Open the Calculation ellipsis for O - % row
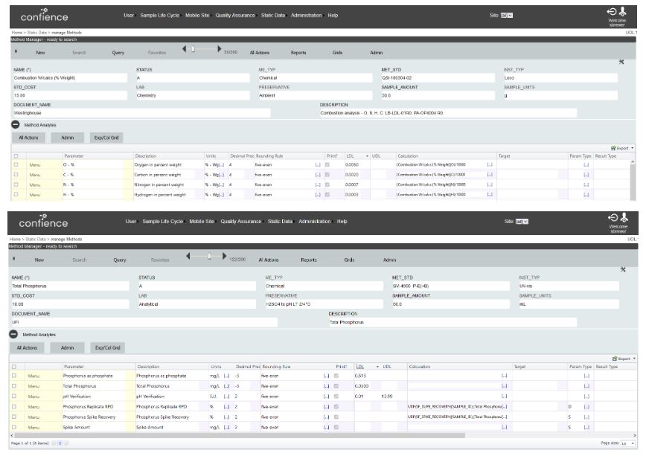Screen dimensions: 646x456 pyautogui.click(x=489, y=164)
